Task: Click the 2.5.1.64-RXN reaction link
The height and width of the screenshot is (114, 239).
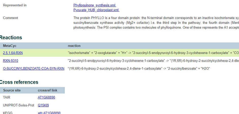Action: click(x=13, y=53)
